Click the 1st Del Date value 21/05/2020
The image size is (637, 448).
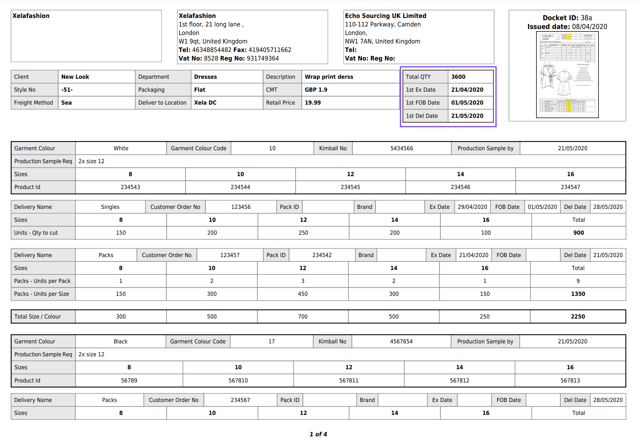click(x=467, y=116)
